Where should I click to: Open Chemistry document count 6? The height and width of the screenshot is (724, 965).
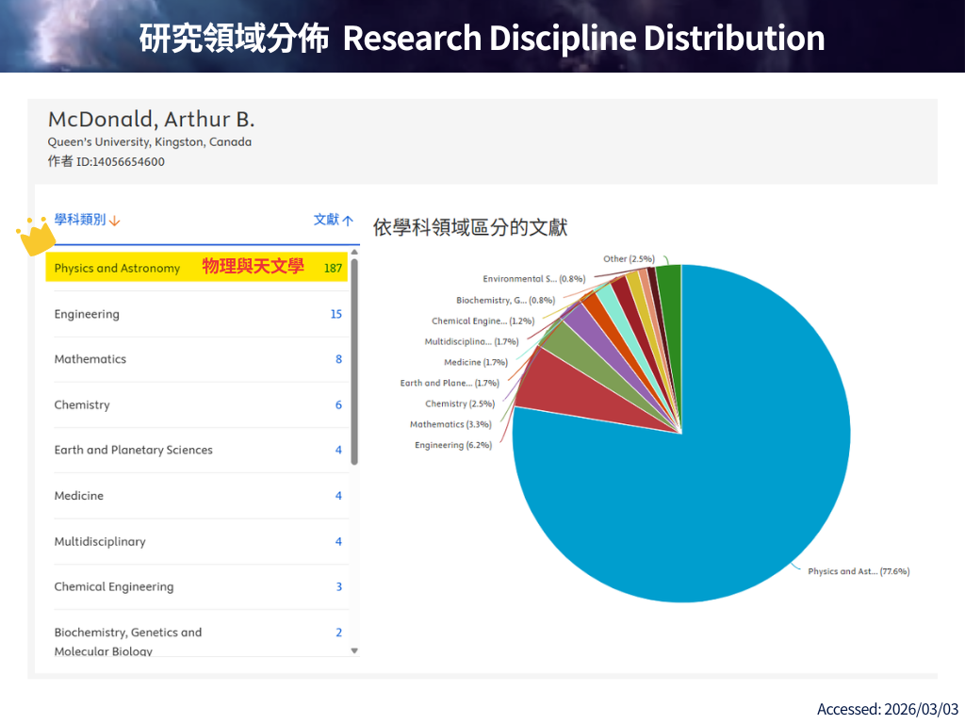click(338, 404)
